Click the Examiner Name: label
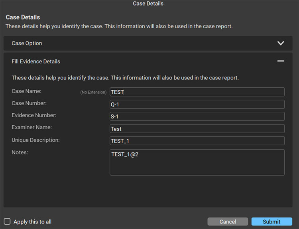Image resolution: width=299 pixels, height=229 pixels. pyautogui.click(x=31, y=127)
